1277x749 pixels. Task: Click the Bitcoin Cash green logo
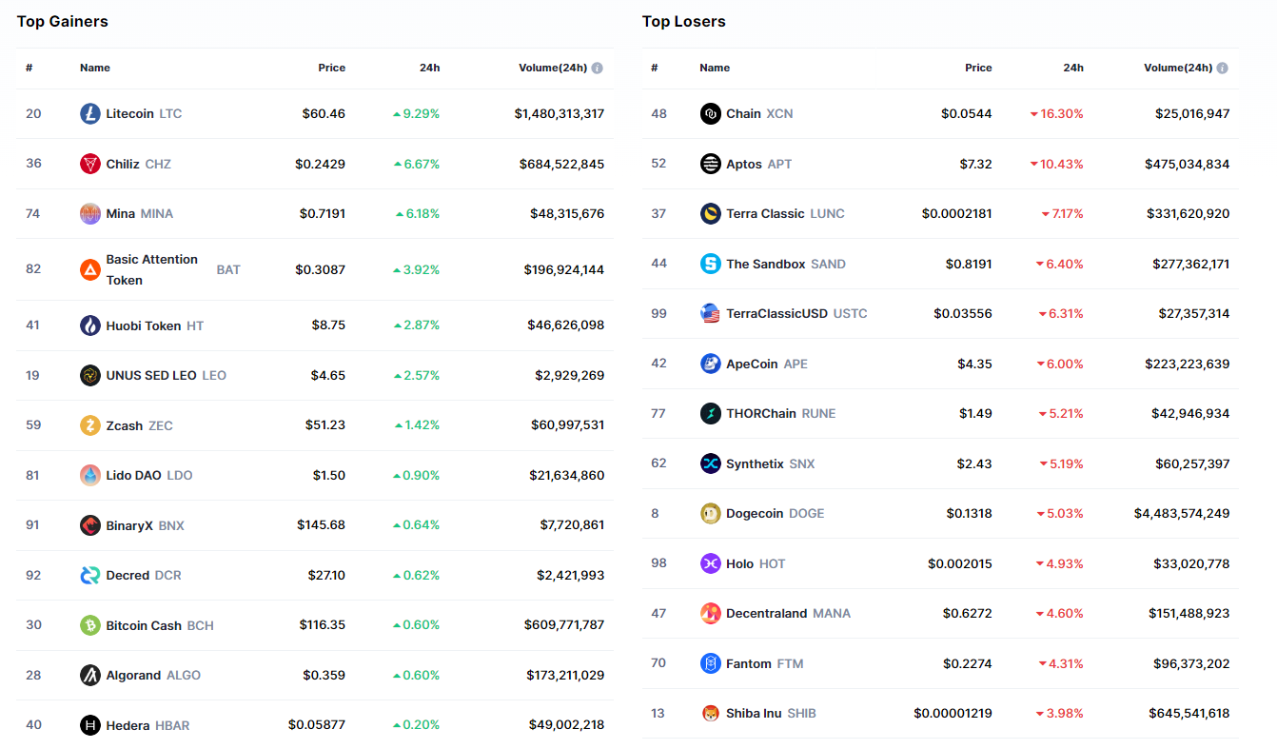(x=90, y=625)
